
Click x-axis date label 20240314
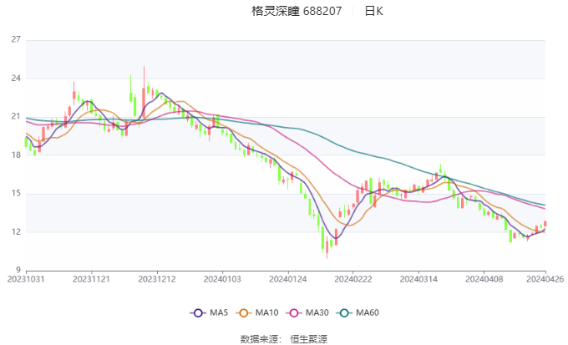coord(418,279)
